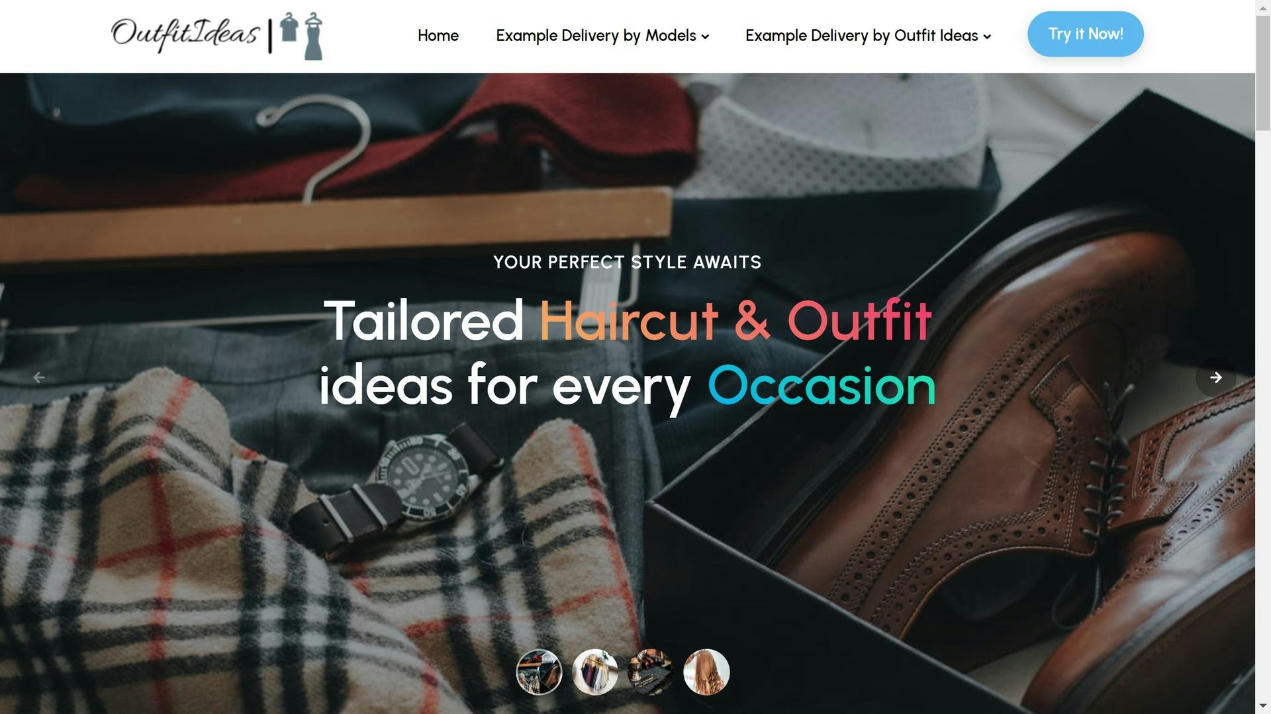
Task: Go to the Home page link
Action: (x=438, y=36)
